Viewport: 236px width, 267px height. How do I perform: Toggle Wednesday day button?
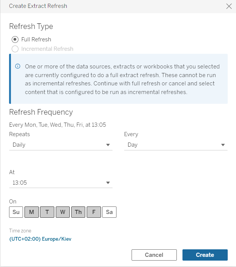coord(63,212)
